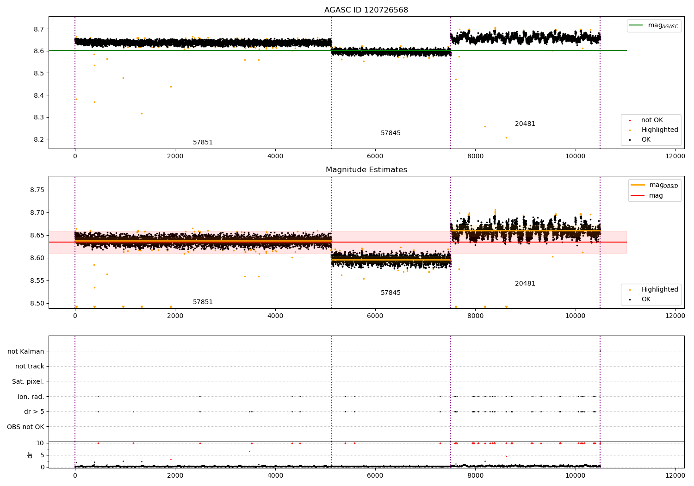
Task: Click the 57851 label in Magnitude Estimates plot
Action: pos(203,302)
